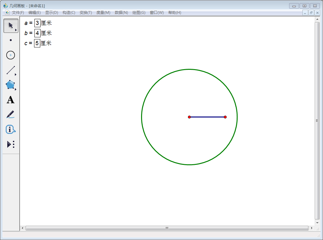Click the app icon in title bar
Screen dimensions: 323x240
click(6, 6)
